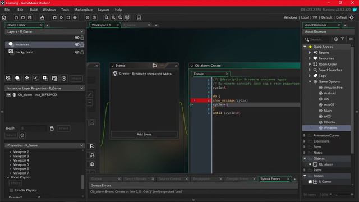Open the Start Page home icon
The image size is (359, 202).
[4, 17]
